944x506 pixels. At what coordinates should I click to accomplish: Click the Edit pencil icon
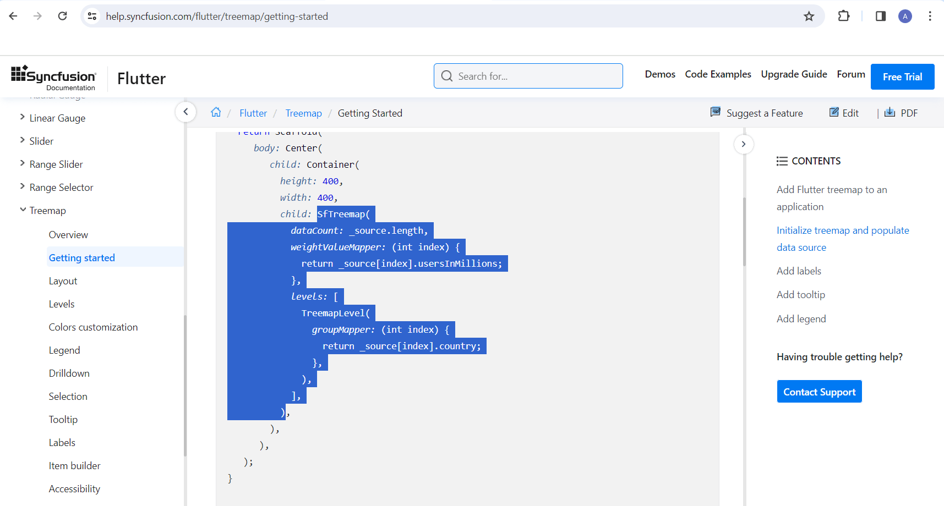834,112
